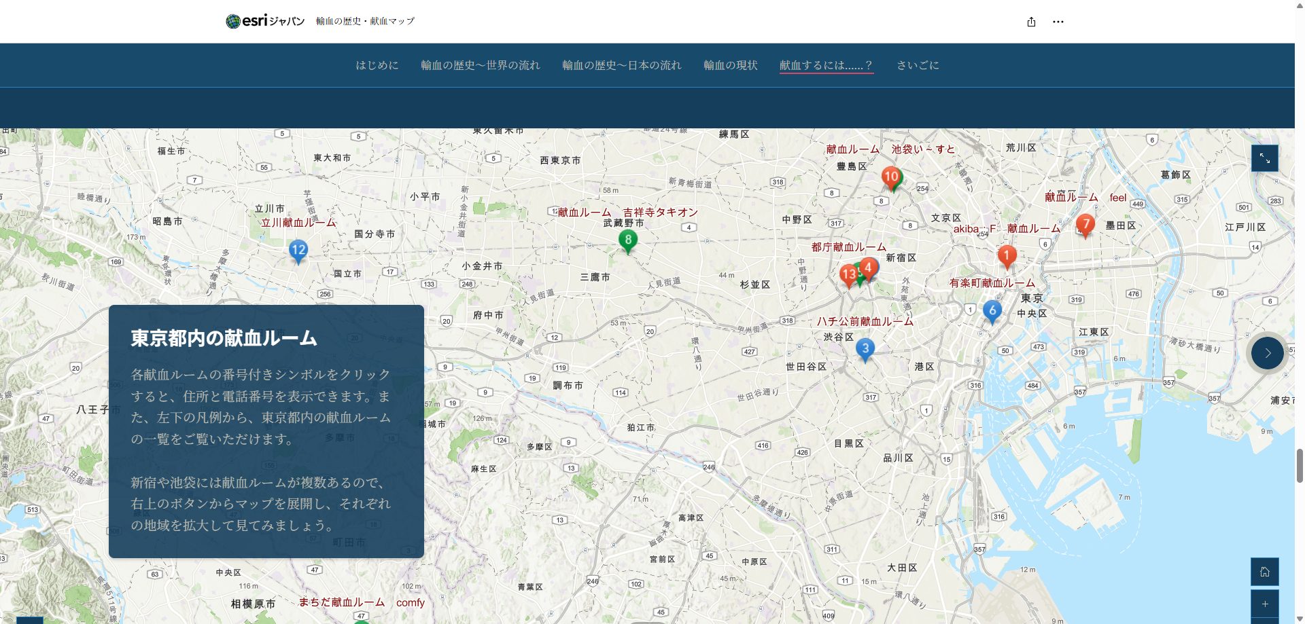The image size is (1305, 624).
Task: Expand the map to fullscreen
Action: pyautogui.click(x=1264, y=158)
